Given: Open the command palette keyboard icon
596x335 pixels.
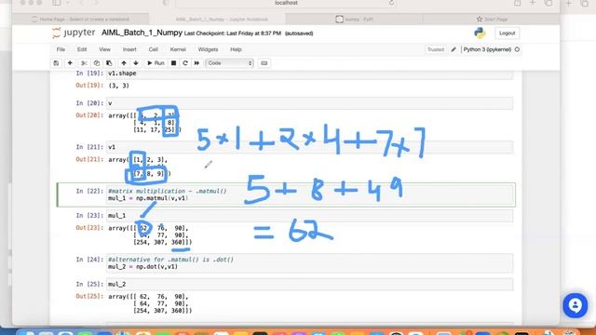Looking at the screenshot, I should [x=264, y=63].
